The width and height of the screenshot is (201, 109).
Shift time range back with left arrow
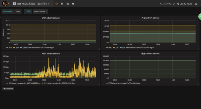[x=161, y=4]
